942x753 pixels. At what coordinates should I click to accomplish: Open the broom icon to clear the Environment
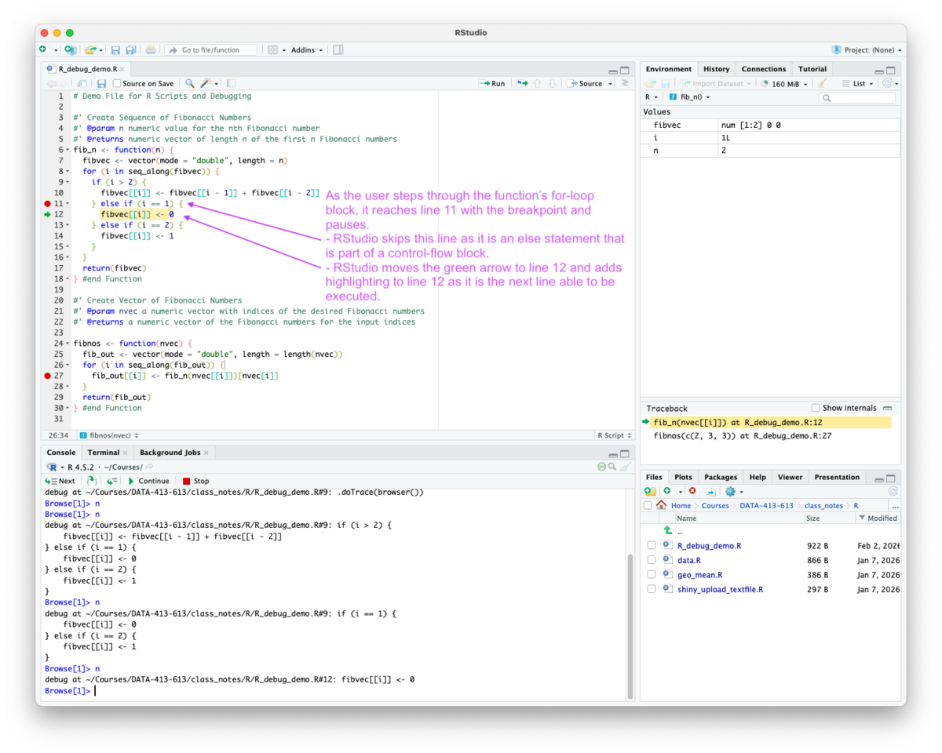coord(823,84)
